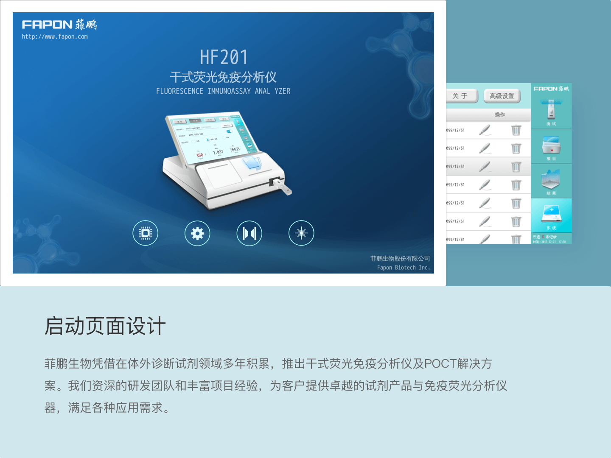The width and height of the screenshot is (611, 458).
Task: Click the 高级设置 (Advanced Settings) button
Action: [502, 96]
